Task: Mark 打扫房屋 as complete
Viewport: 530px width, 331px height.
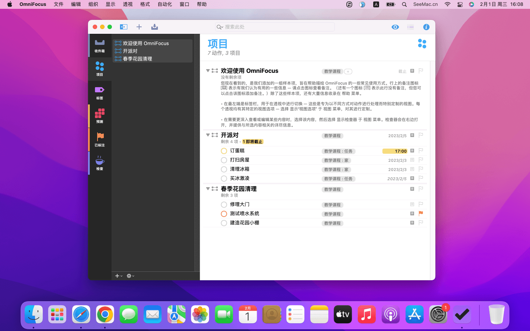Action: pyautogui.click(x=224, y=160)
